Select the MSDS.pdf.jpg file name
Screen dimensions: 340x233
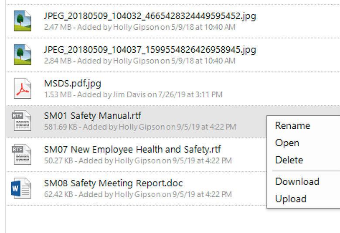click(72, 84)
